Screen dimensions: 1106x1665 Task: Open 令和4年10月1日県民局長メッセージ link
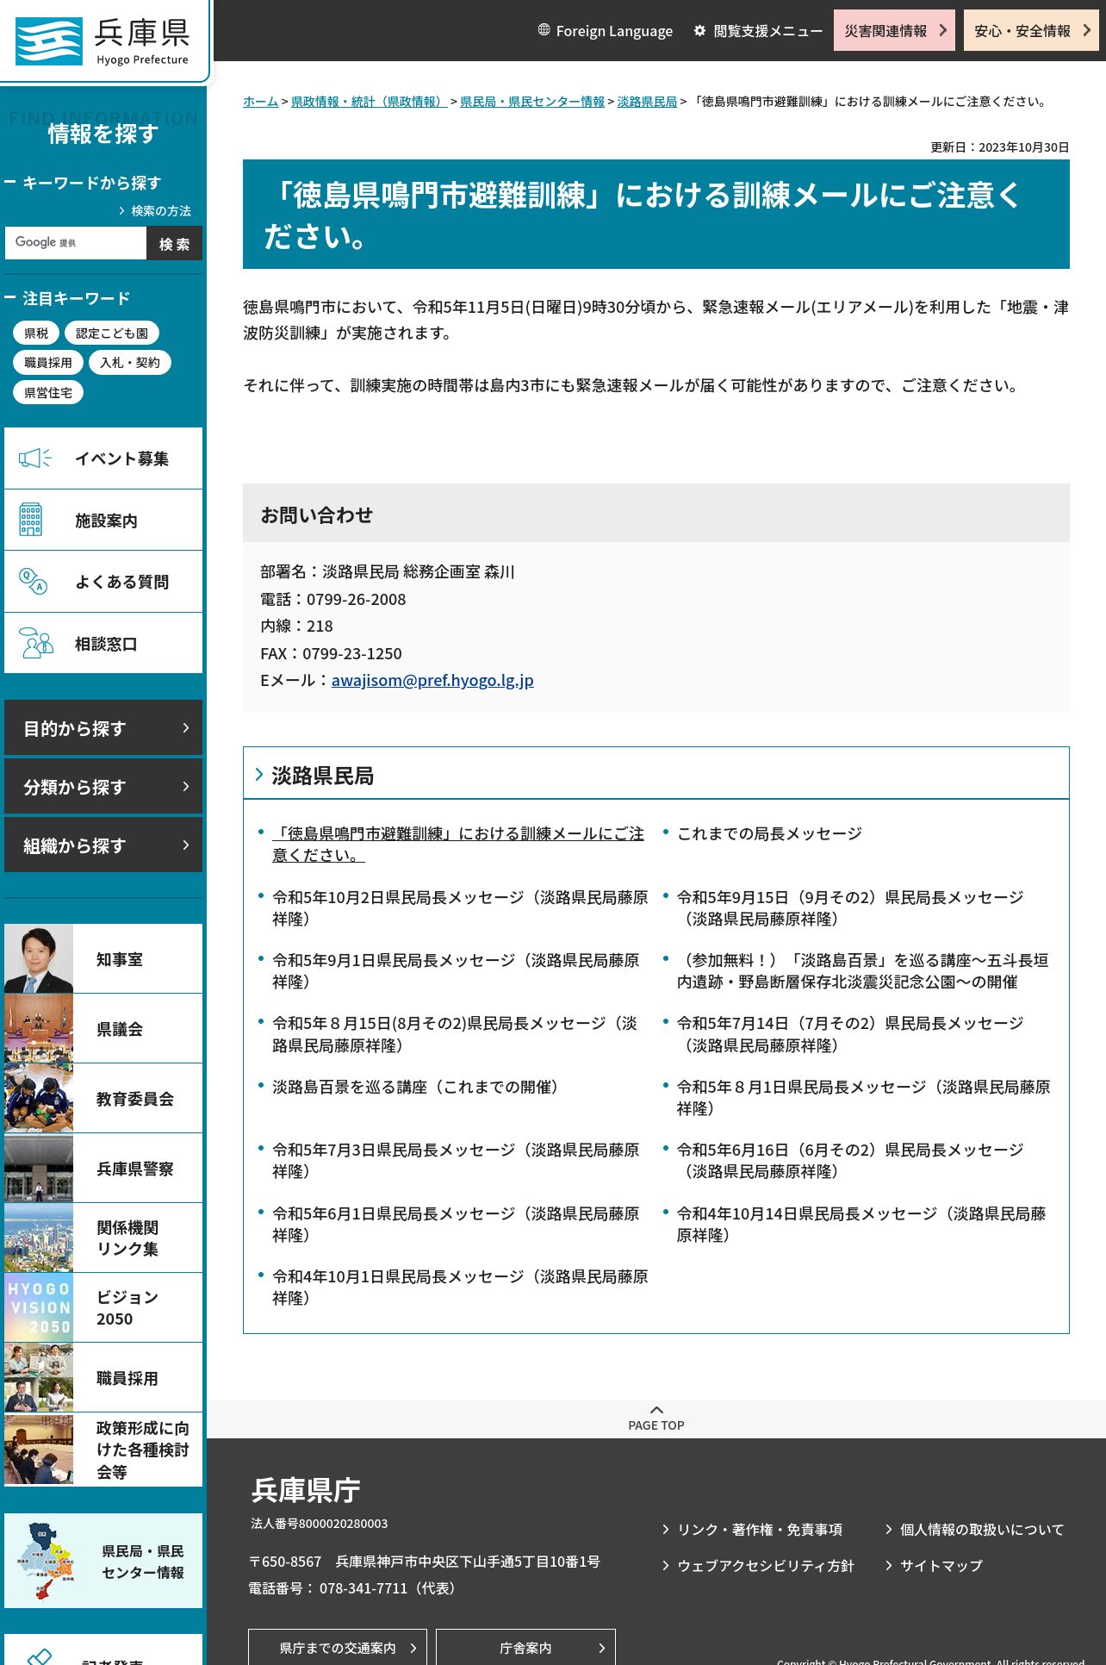point(460,1288)
